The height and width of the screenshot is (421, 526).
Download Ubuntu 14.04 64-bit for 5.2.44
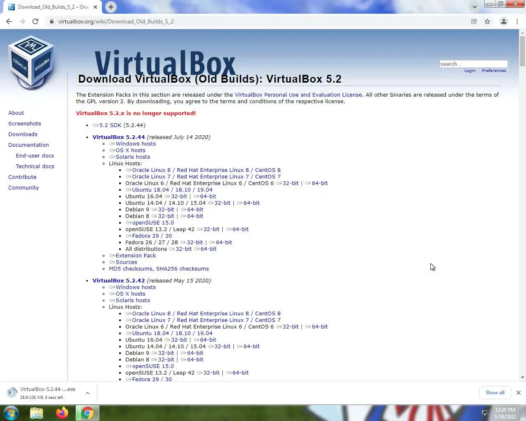coord(248,203)
